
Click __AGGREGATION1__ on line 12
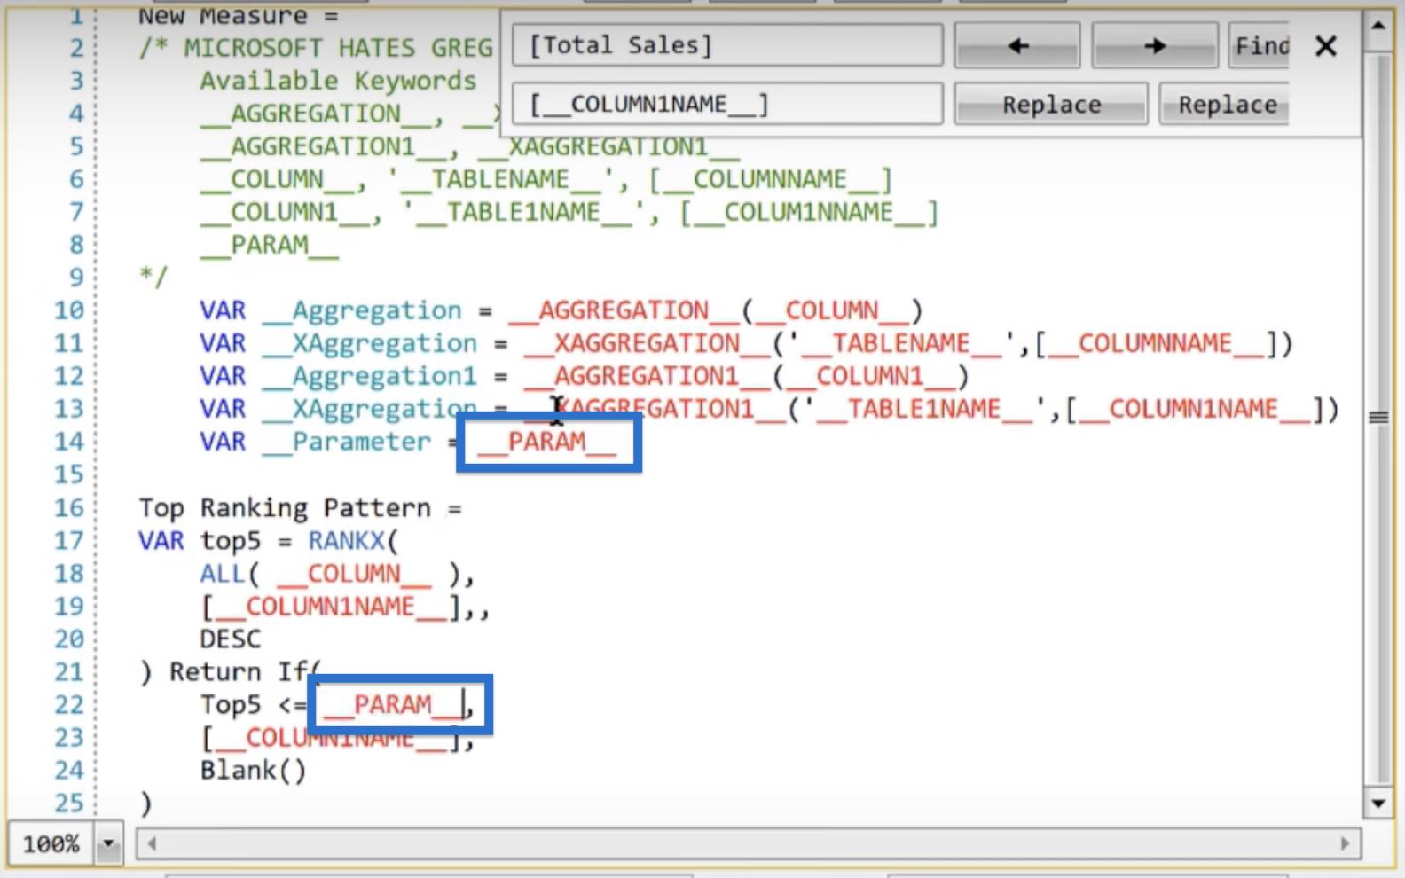pyautogui.click(x=646, y=376)
